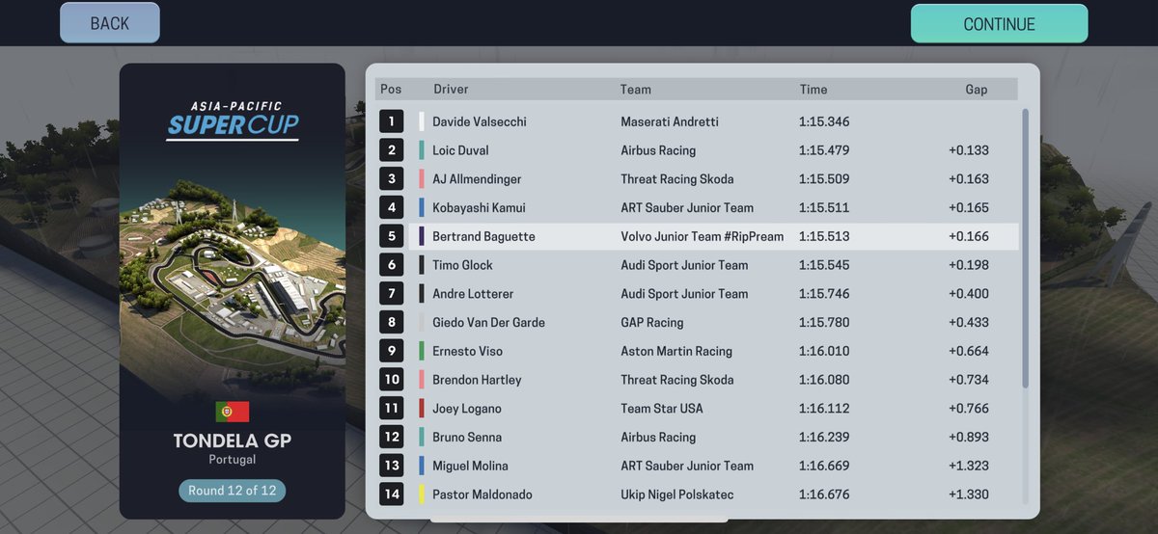Click the lap time 1:15.346
Viewport: 1158px width, 534px height.
[824, 122]
